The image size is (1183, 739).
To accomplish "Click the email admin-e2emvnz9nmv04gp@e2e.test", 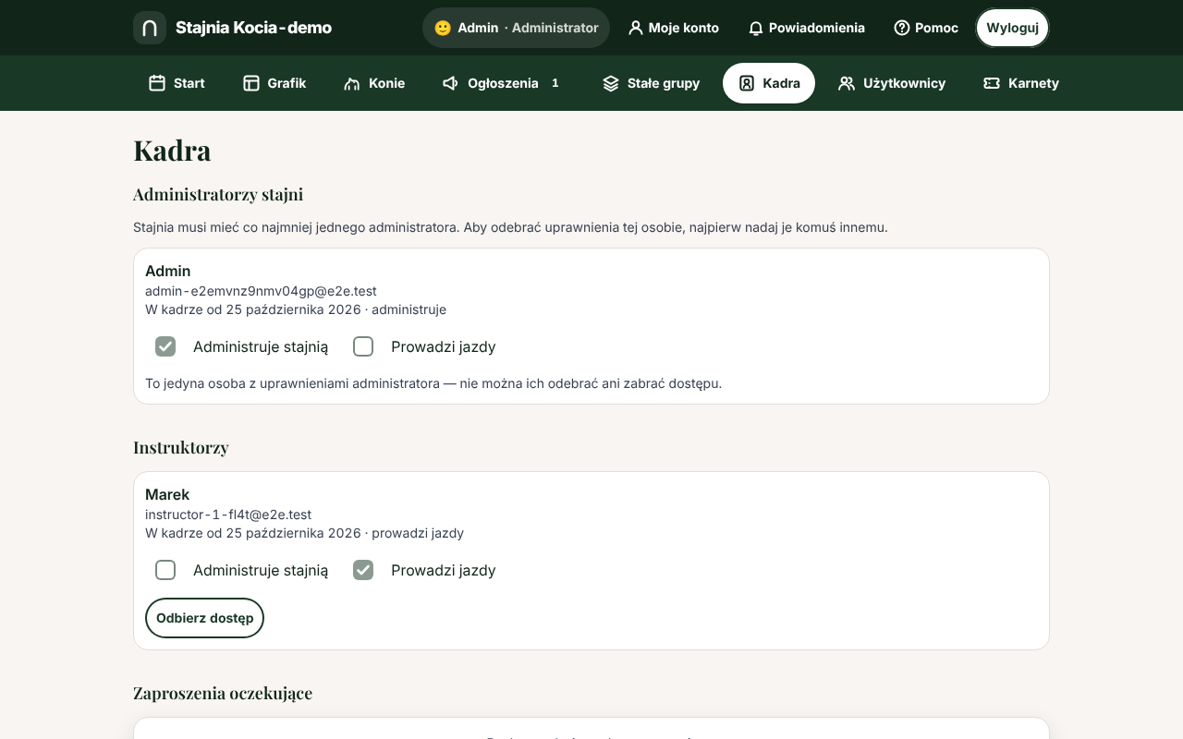I will [261, 291].
